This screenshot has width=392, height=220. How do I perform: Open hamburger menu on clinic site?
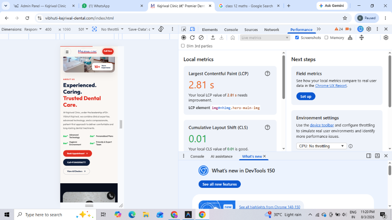click(67, 52)
